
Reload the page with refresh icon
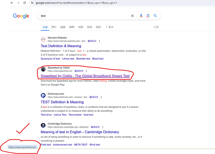coord(25,3)
